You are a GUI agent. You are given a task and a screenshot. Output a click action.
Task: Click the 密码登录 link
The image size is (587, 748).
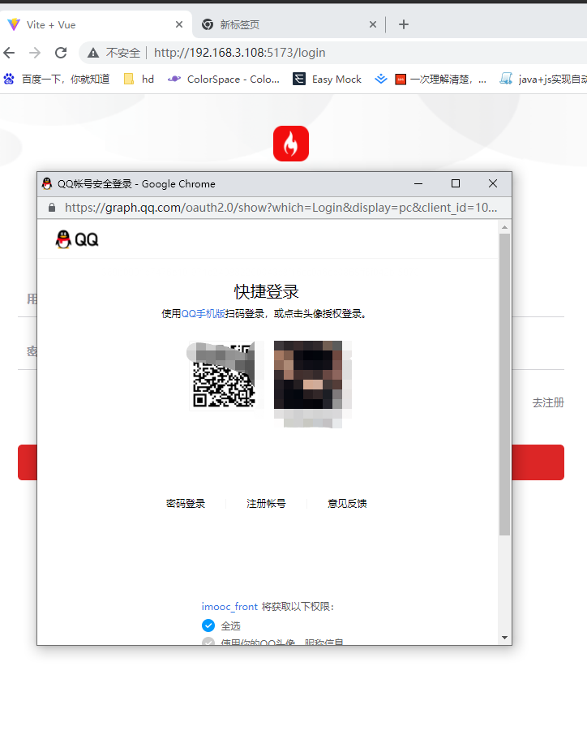[x=186, y=504]
